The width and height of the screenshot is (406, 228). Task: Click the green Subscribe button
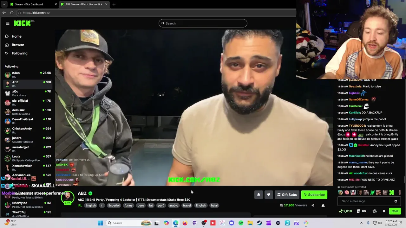point(314,195)
